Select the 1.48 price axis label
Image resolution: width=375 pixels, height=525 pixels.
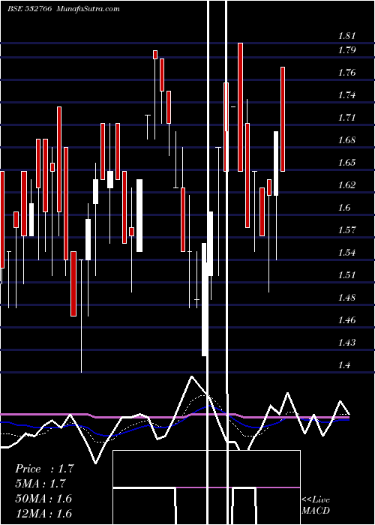[x=346, y=298]
